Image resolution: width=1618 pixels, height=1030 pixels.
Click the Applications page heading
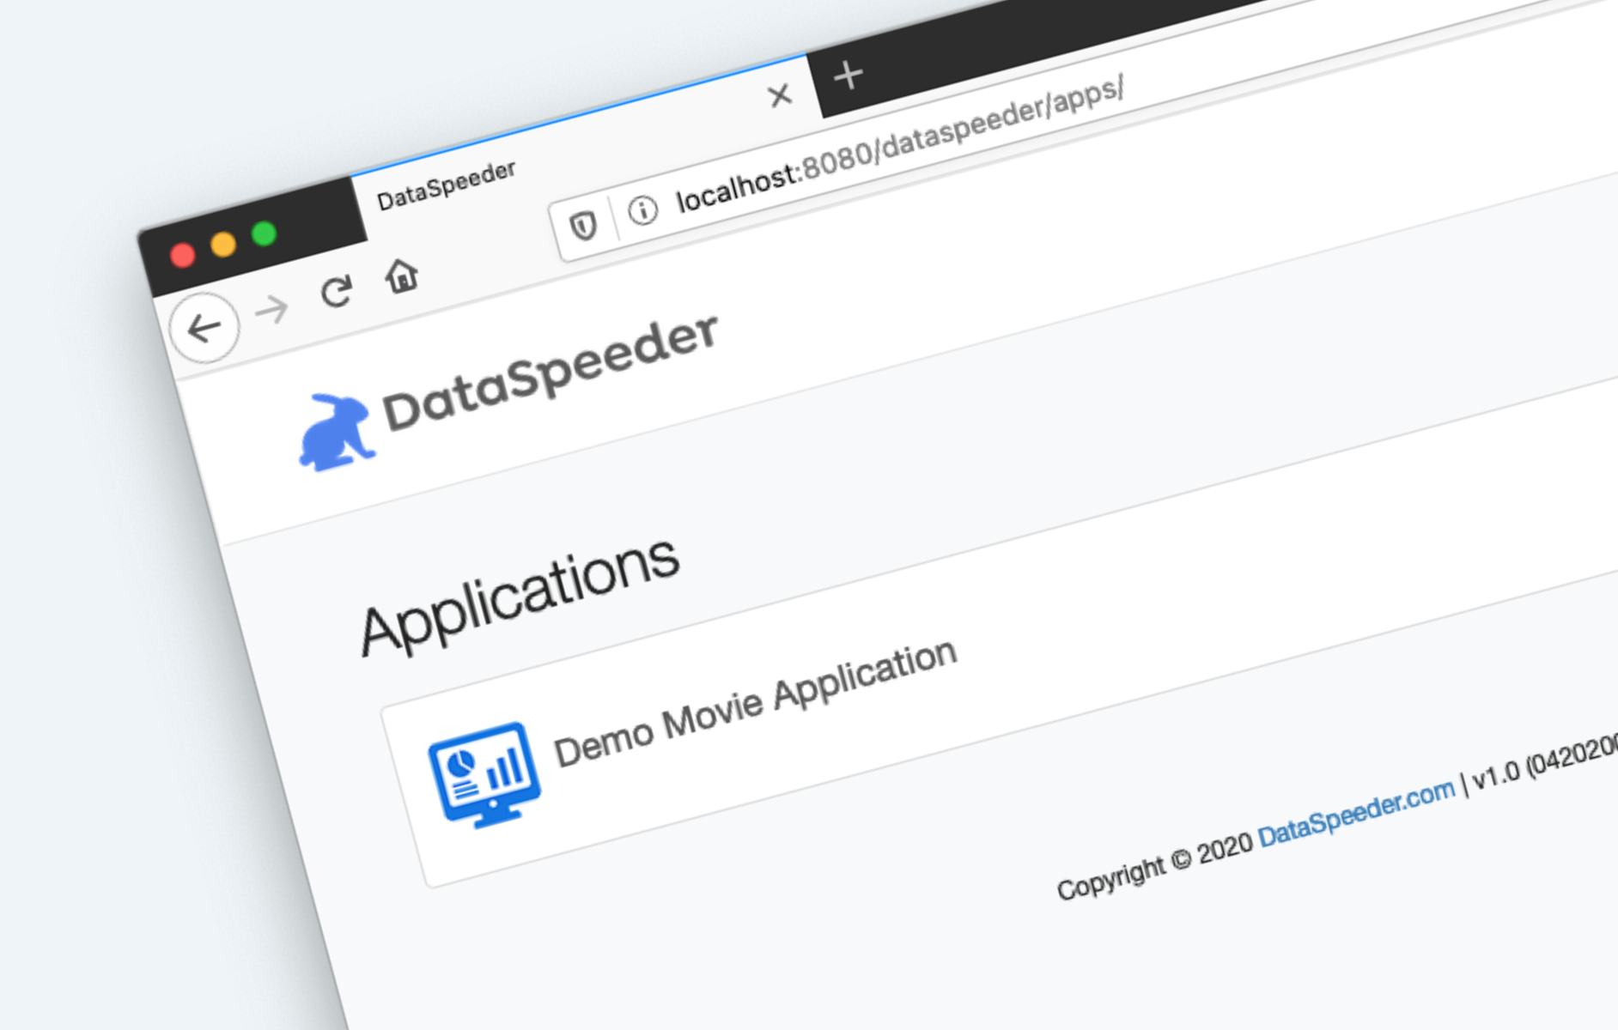point(520,597)
